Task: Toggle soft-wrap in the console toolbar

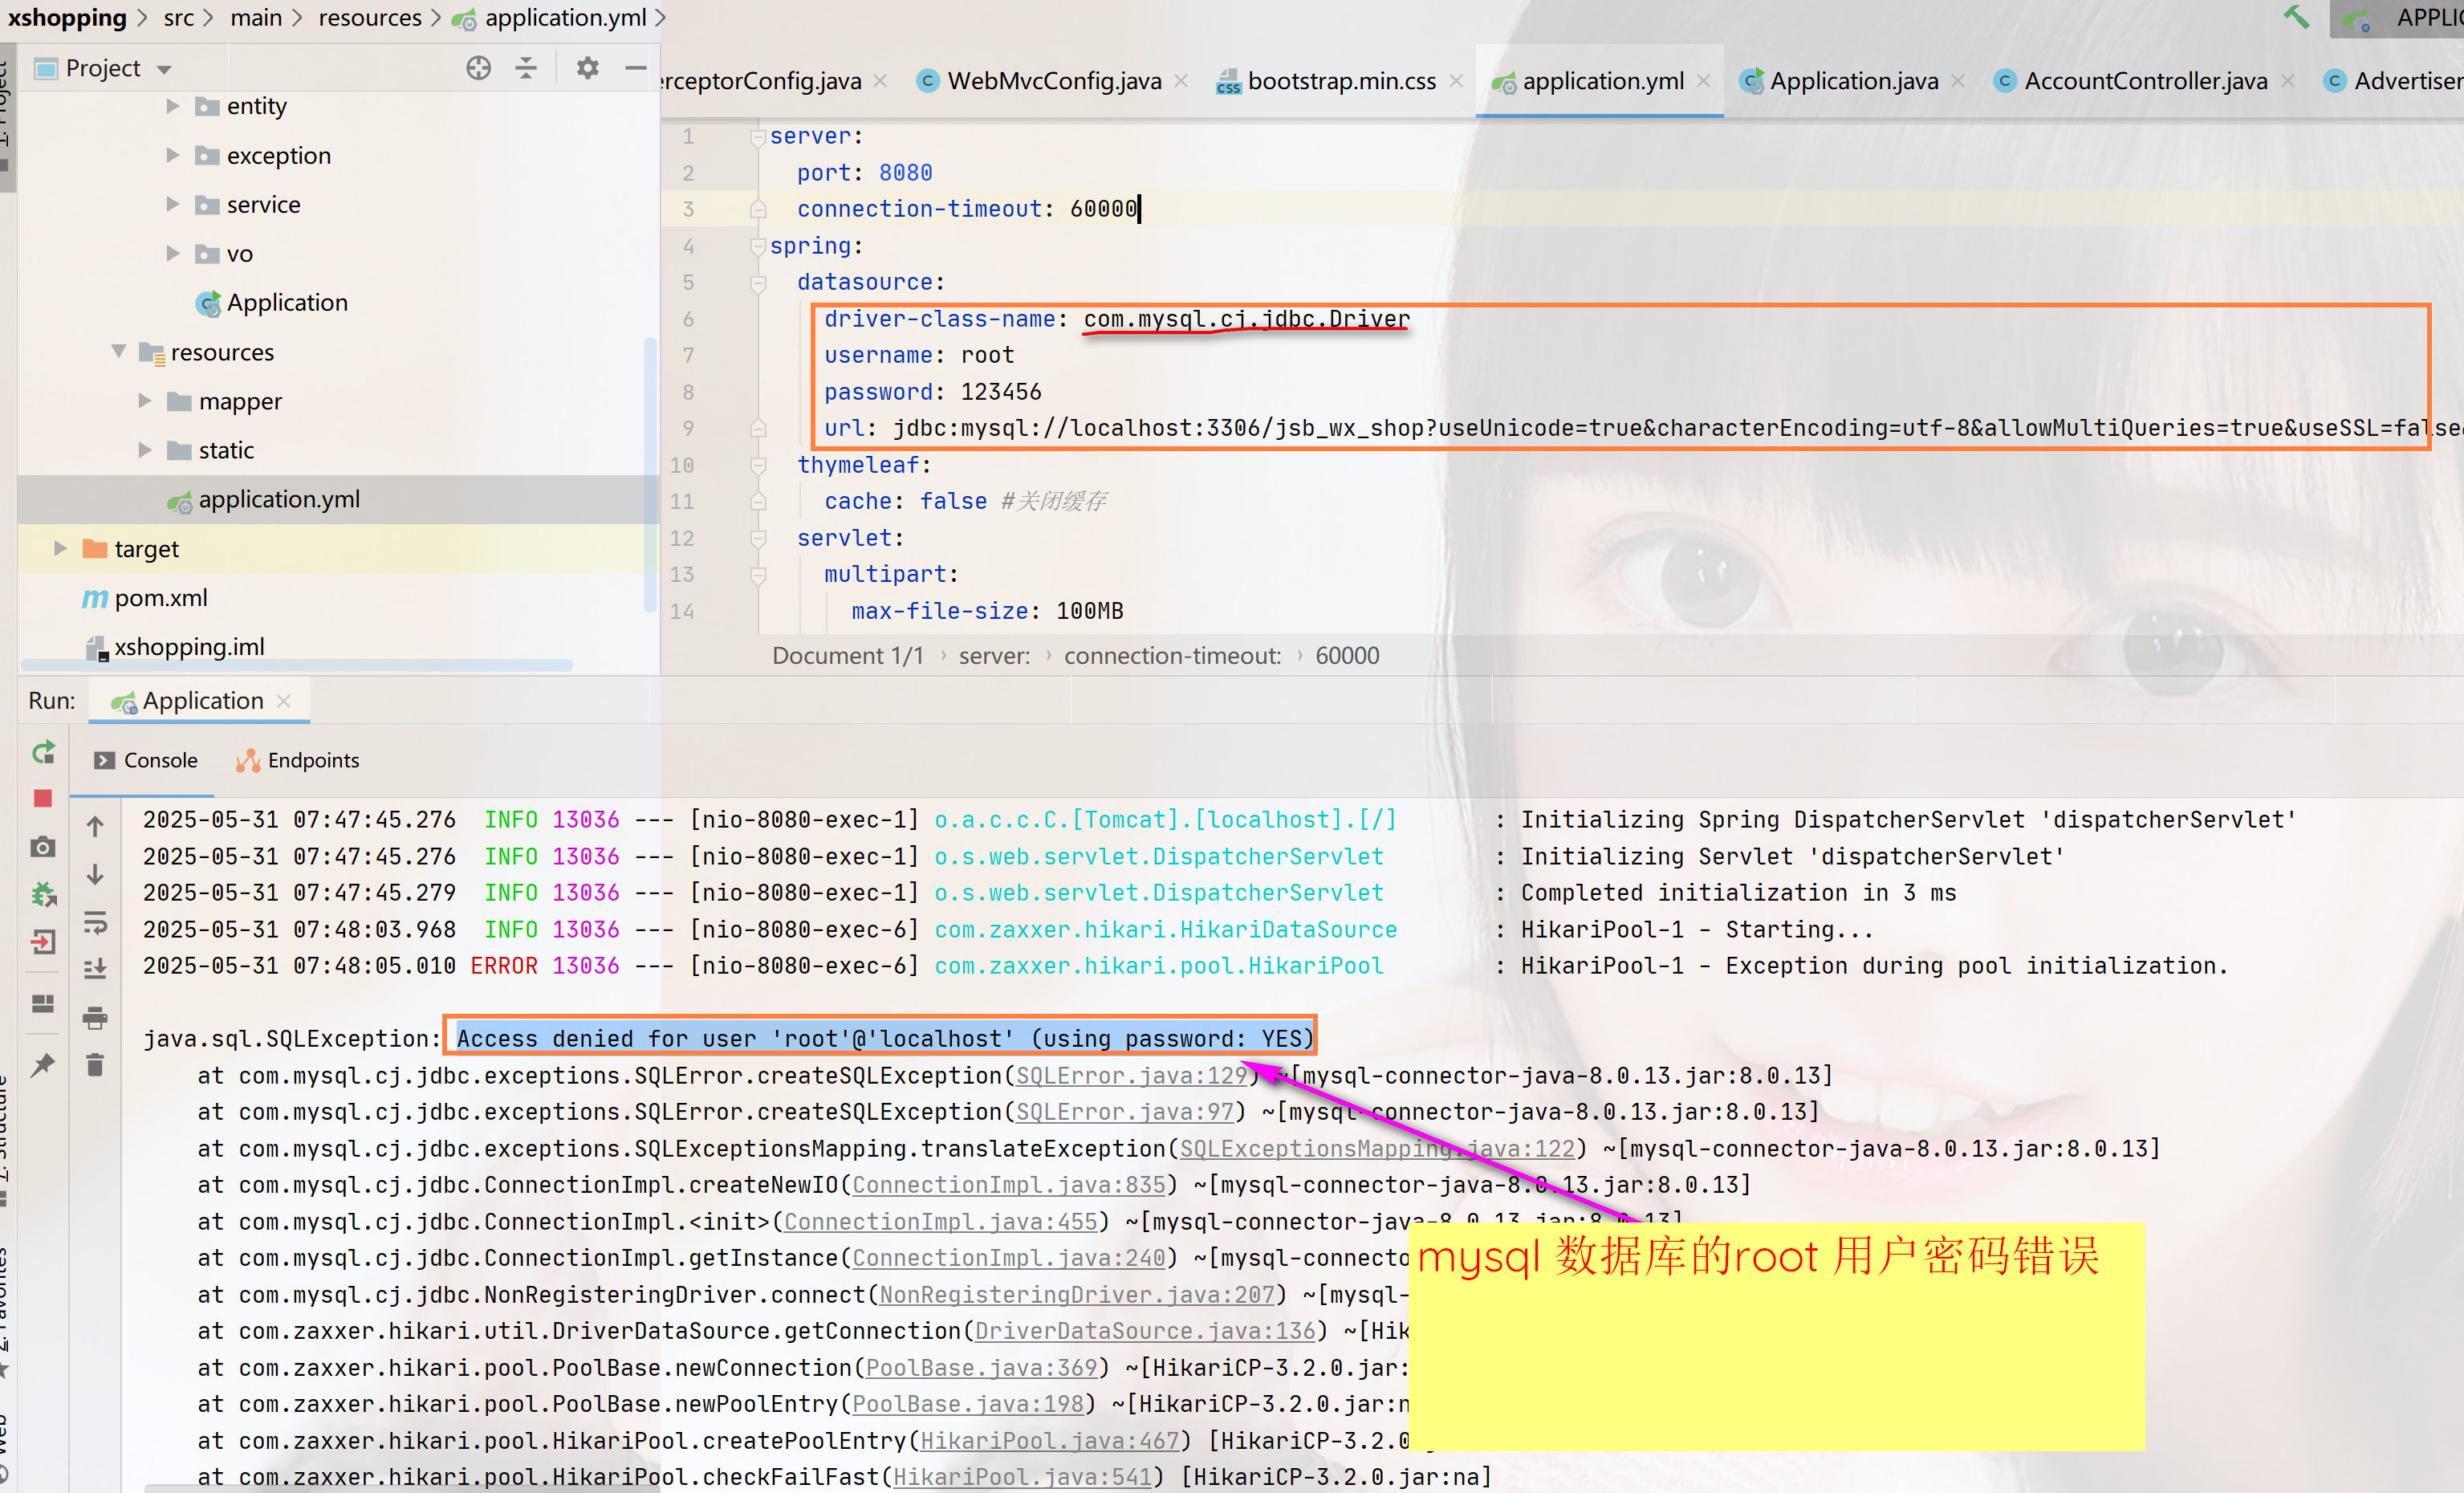Action: coord(95,921)
